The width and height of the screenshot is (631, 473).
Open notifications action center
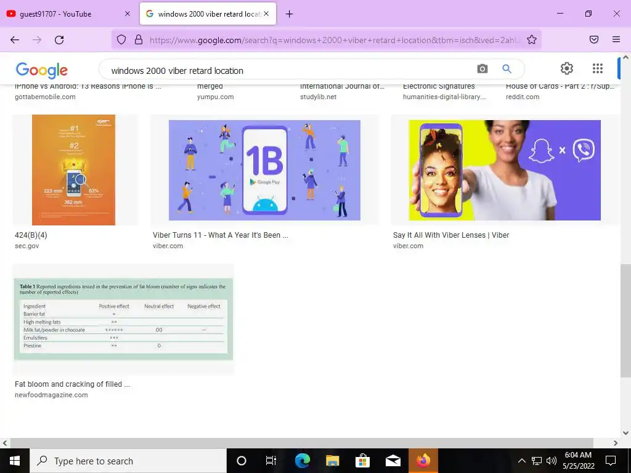611,461
